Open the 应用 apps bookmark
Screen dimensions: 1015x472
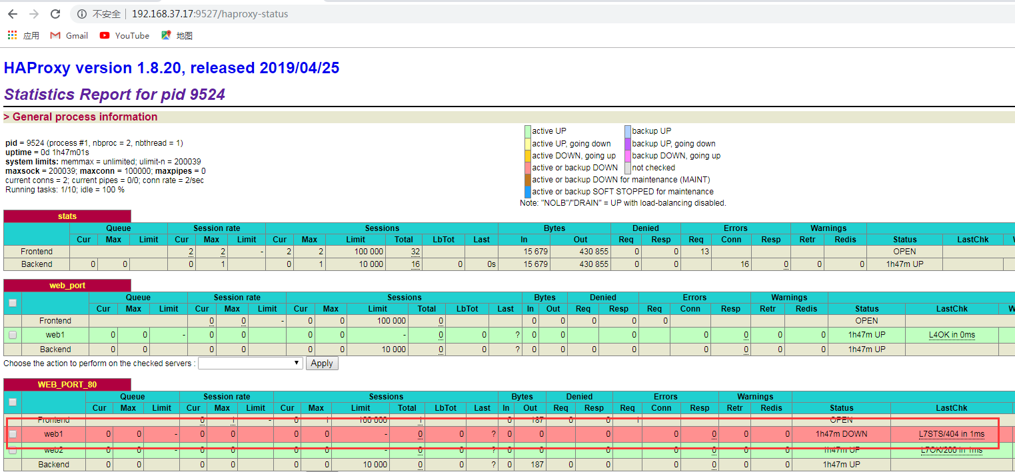tap(23, 35)
